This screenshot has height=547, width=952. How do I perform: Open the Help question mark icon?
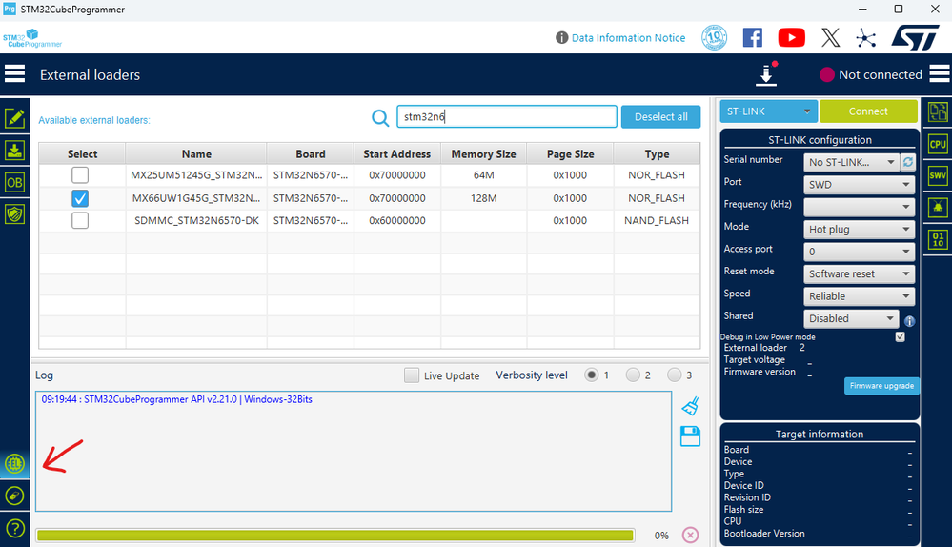click(x=14, y=528)
